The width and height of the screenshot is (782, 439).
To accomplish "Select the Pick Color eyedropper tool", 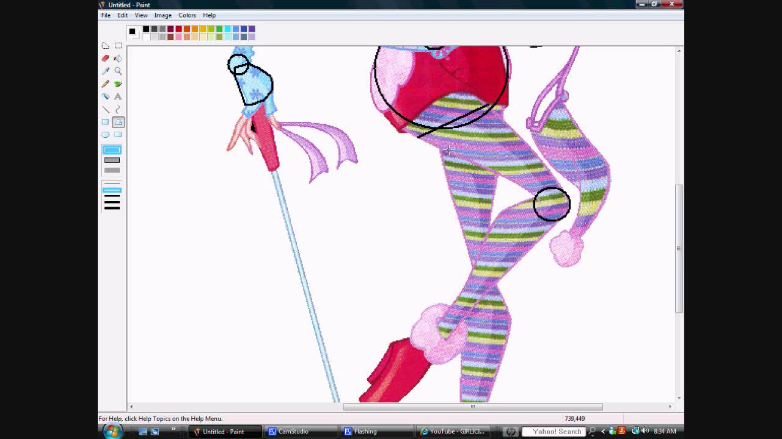I will tap(105, 71).
